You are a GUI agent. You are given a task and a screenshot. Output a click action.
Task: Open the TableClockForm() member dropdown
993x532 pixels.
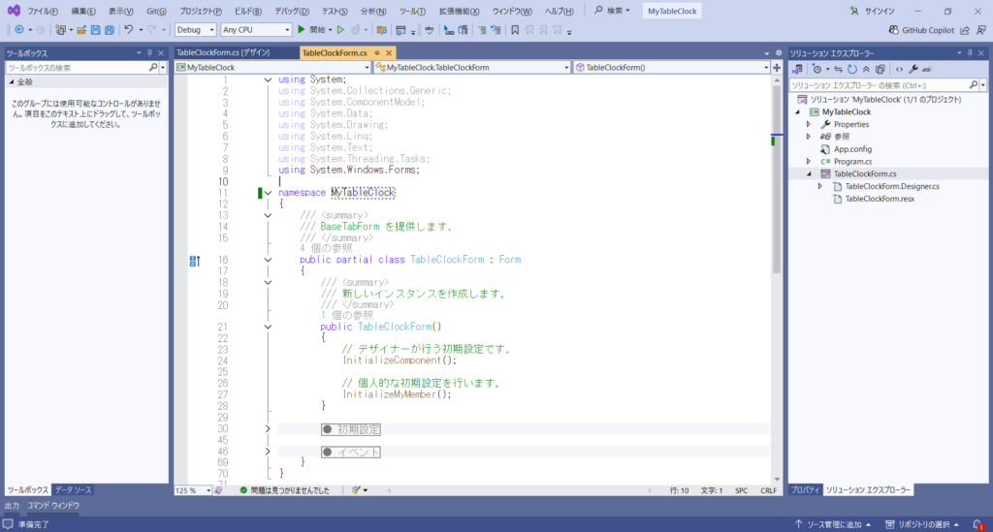tap(671, 67)
